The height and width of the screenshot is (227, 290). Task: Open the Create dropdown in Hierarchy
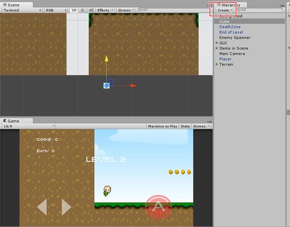225,10
